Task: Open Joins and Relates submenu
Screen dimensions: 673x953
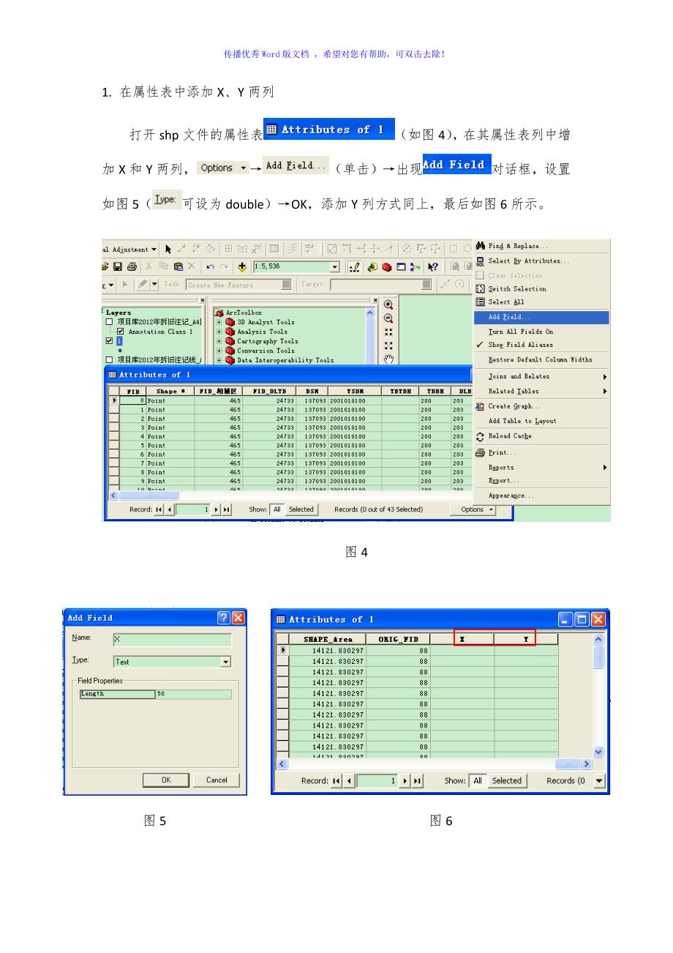Action: (x=542, y=376)
